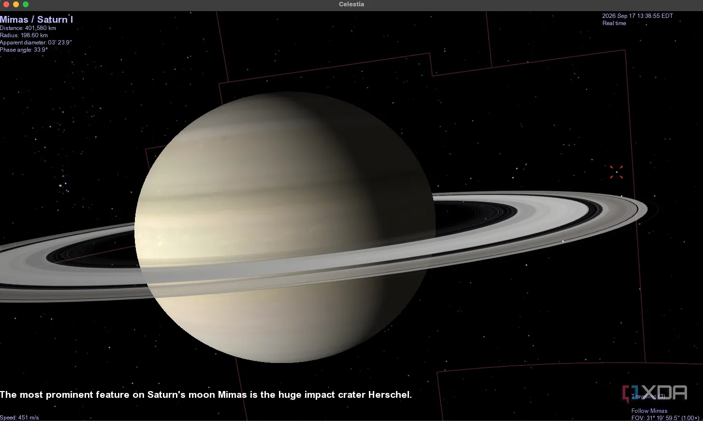Viewport: 703px width, 421px height.
Task: Click the Mimas / Saturn I heading
Action: (36, 20)
